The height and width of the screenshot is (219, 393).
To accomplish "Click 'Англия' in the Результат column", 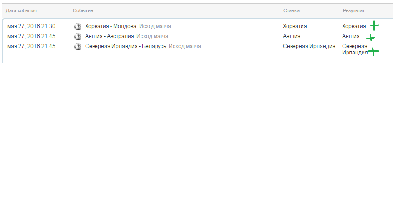I will (x=351, y=36).
